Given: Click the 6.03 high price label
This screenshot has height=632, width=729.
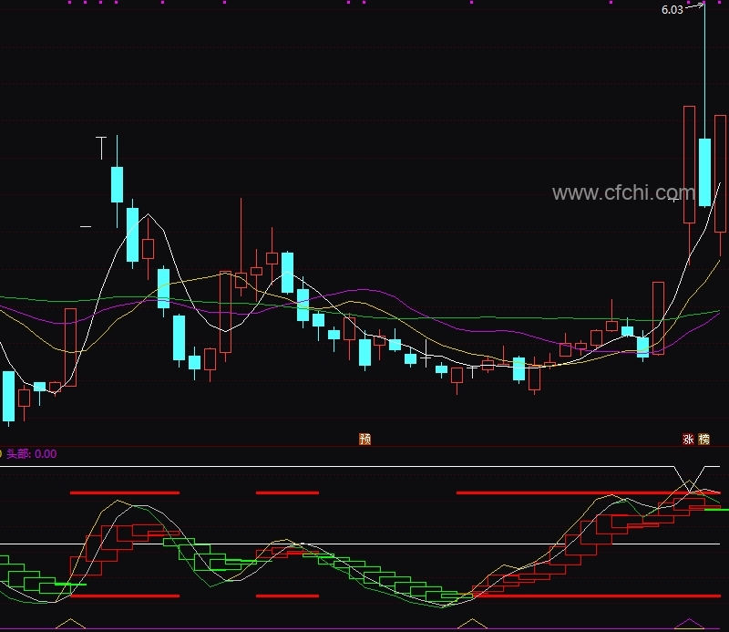Looking at the screenshot, I should (x=672, y=10).
